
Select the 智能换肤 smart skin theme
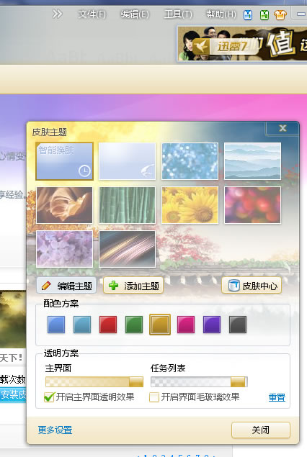pos(64,161)
